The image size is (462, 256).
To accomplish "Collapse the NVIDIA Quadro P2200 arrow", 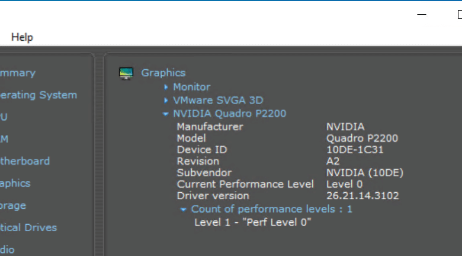I will point(166,114).
